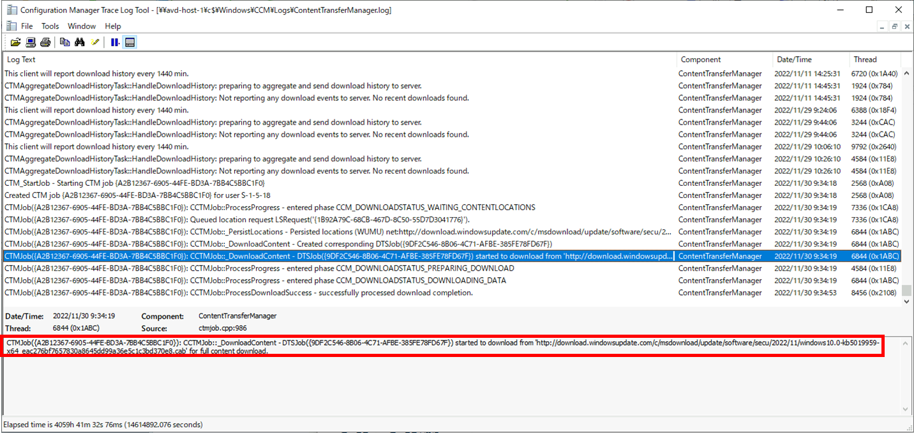Click the Highlight marker icon
The height and width of the screenshot is (433, 914).
[x=95, y=42]
